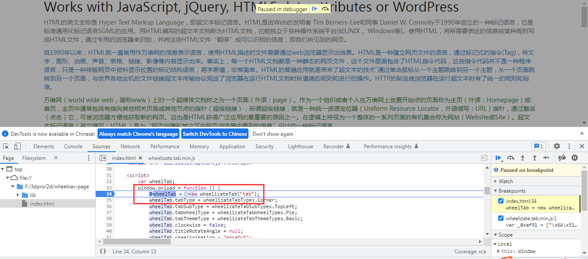Show more navigator tabs chevron

click(56, 158)
